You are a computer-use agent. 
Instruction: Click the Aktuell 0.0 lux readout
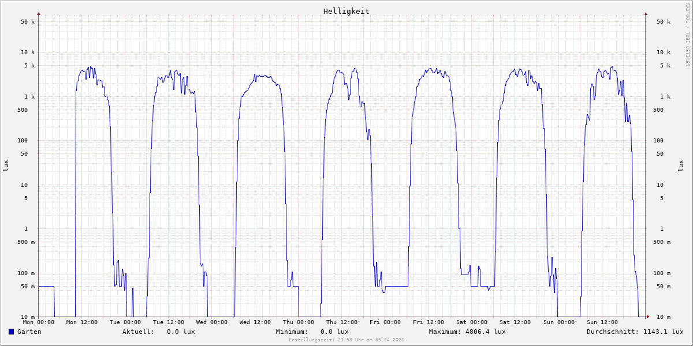(158, 332)
